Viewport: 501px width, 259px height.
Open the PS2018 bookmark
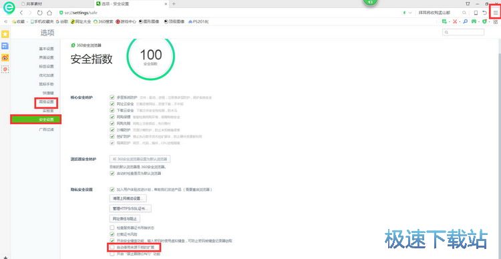point(198,22)
